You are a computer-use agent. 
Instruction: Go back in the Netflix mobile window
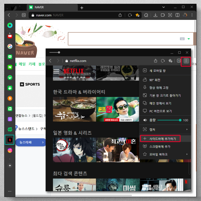pos(50,61)
